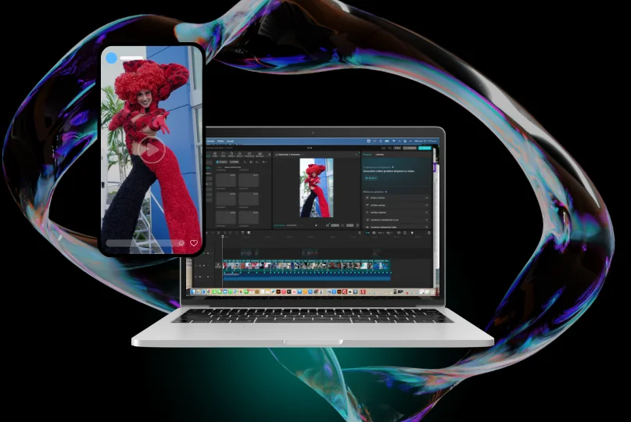Click the teal-outlined button in the right panel

coord(371,178)
